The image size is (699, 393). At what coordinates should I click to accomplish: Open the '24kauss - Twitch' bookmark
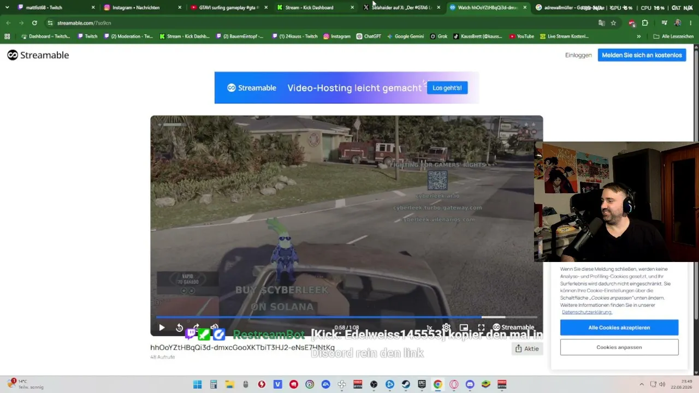click(294, 36)
